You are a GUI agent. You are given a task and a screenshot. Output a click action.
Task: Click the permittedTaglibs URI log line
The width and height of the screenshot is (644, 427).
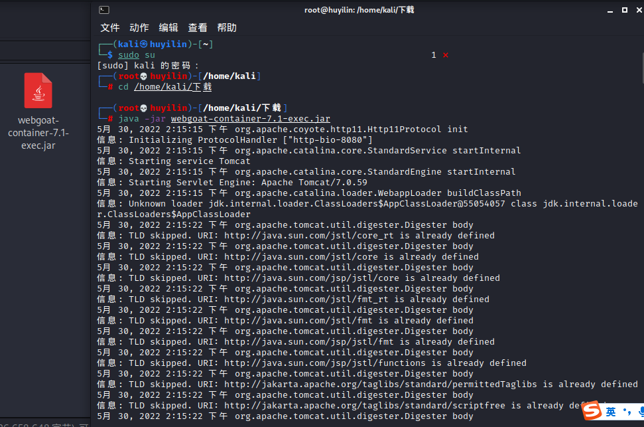pos(367,384)
